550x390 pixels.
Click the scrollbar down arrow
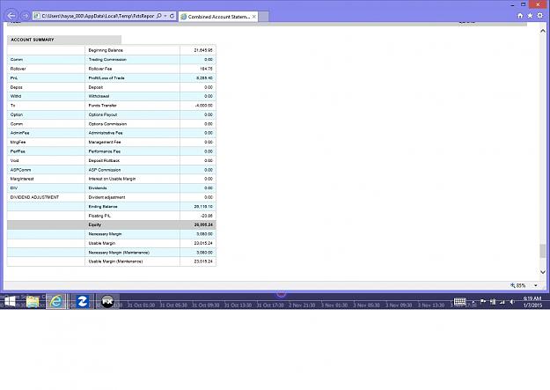[543, 272]
